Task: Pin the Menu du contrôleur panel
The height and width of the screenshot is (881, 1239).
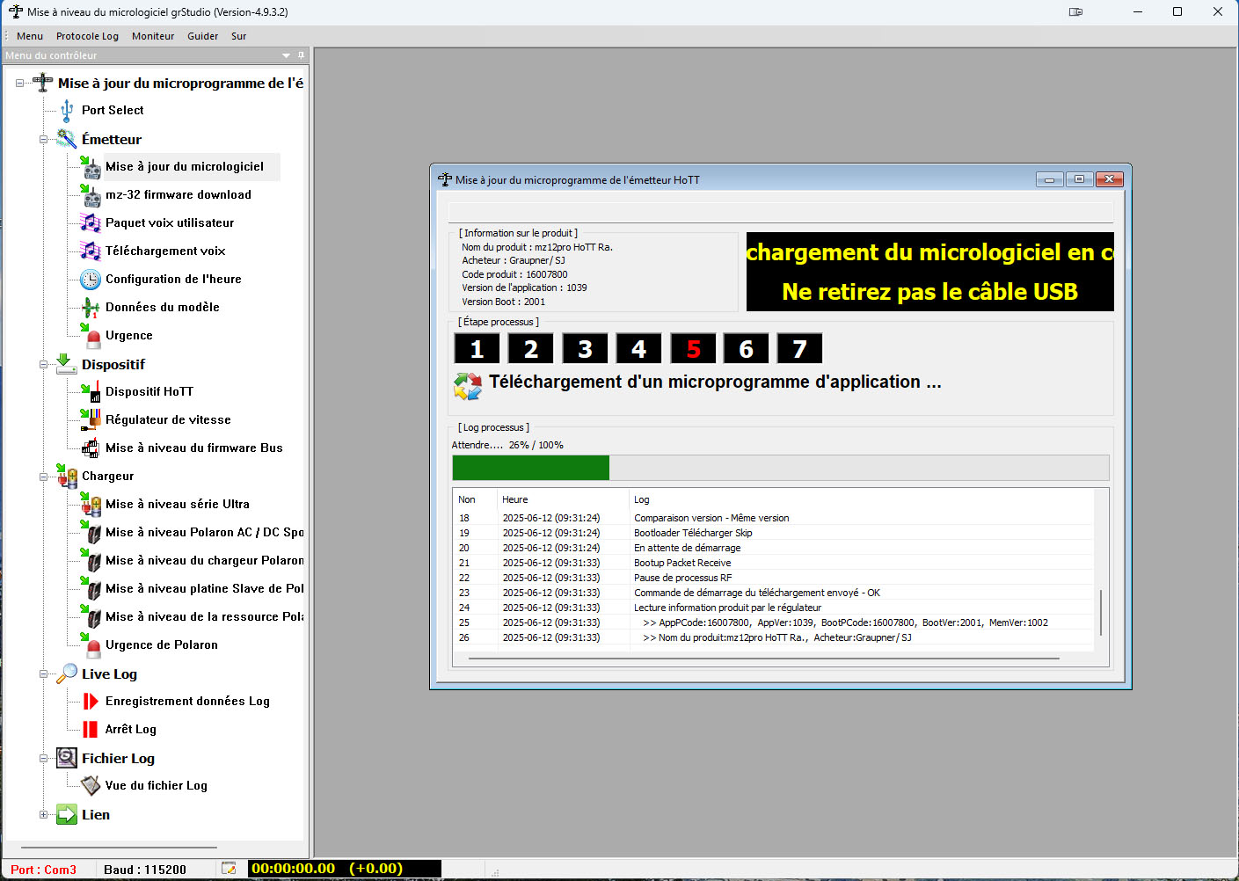Action: tap(301, 55)
